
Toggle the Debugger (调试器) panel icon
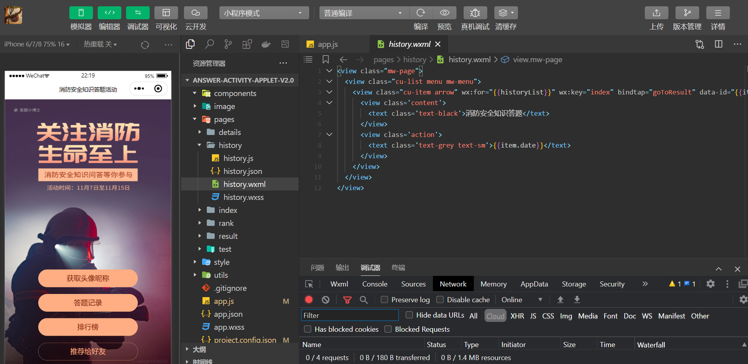138,13
